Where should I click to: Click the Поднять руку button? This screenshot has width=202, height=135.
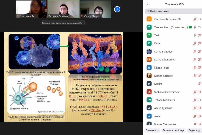click(x=194, y=130)
